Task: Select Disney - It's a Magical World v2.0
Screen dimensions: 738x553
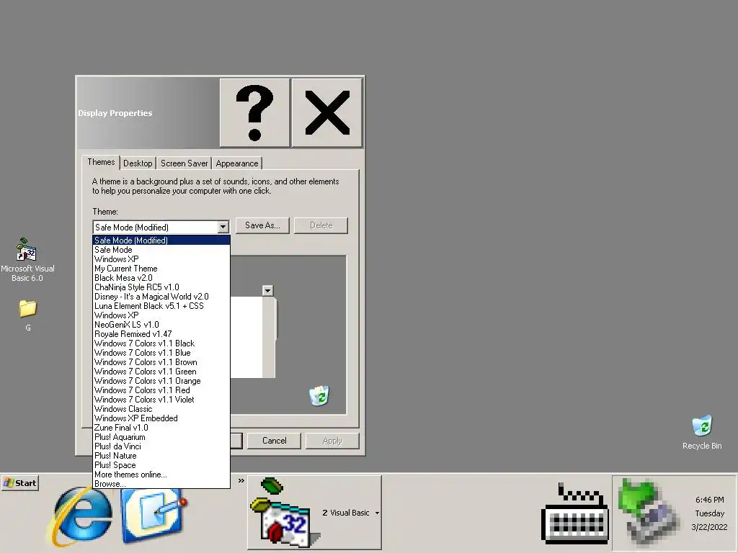Action: point(161,297)
